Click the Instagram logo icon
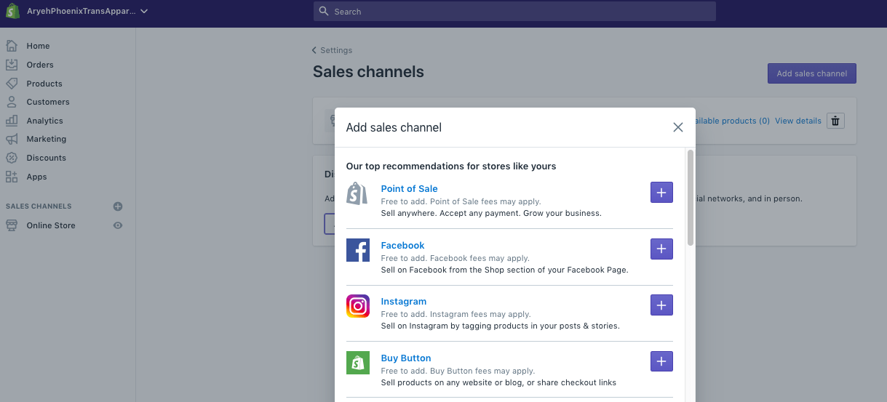 tap(358, 306)
